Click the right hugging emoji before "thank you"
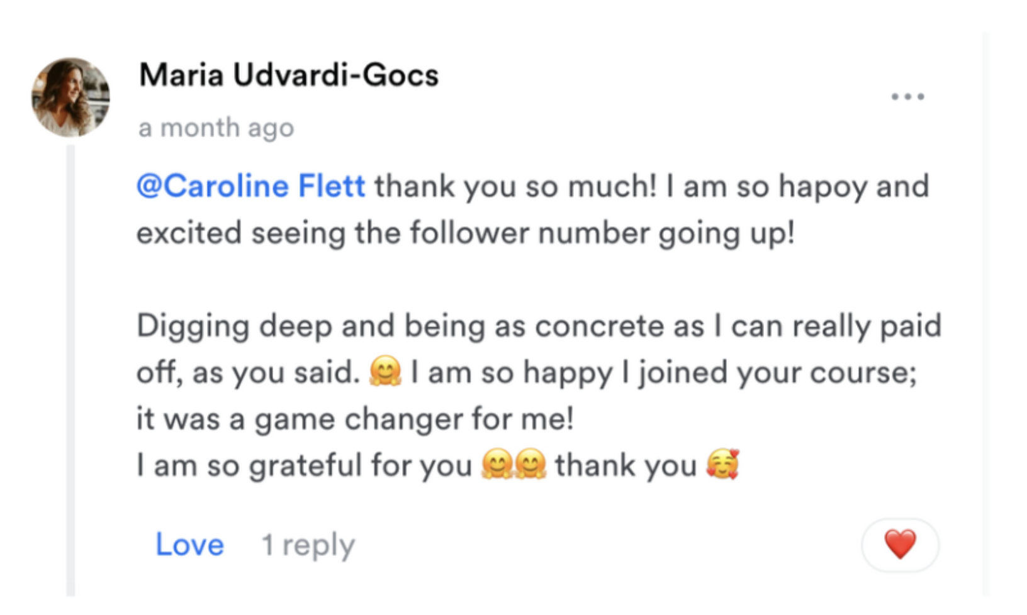This screenshot has height=615, width=1027. click(530, 465)
